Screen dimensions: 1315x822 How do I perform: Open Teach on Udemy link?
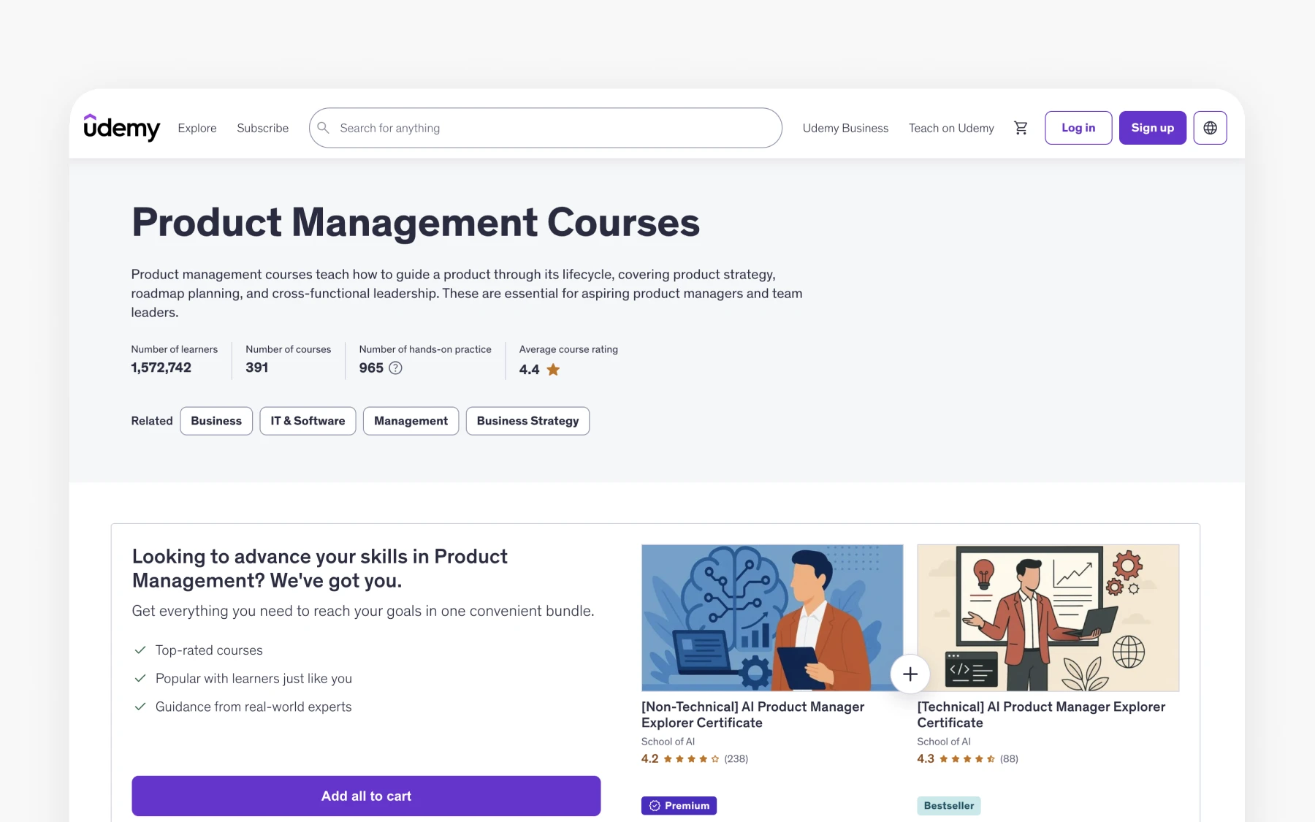[951, 128]
